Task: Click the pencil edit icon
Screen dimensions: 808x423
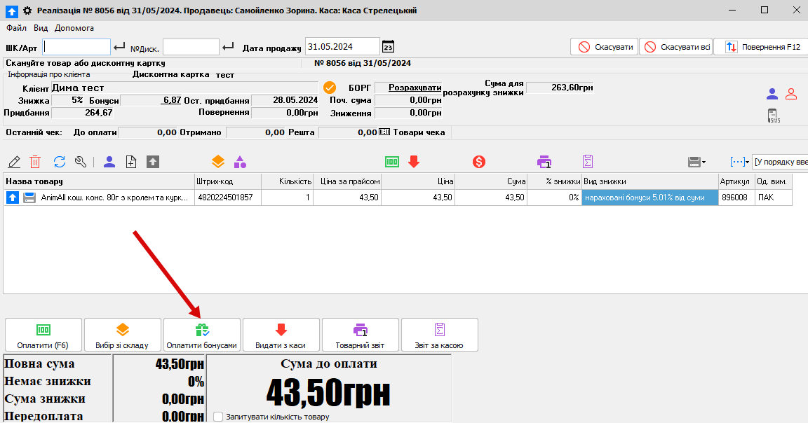Action: (x=13, y=162)
